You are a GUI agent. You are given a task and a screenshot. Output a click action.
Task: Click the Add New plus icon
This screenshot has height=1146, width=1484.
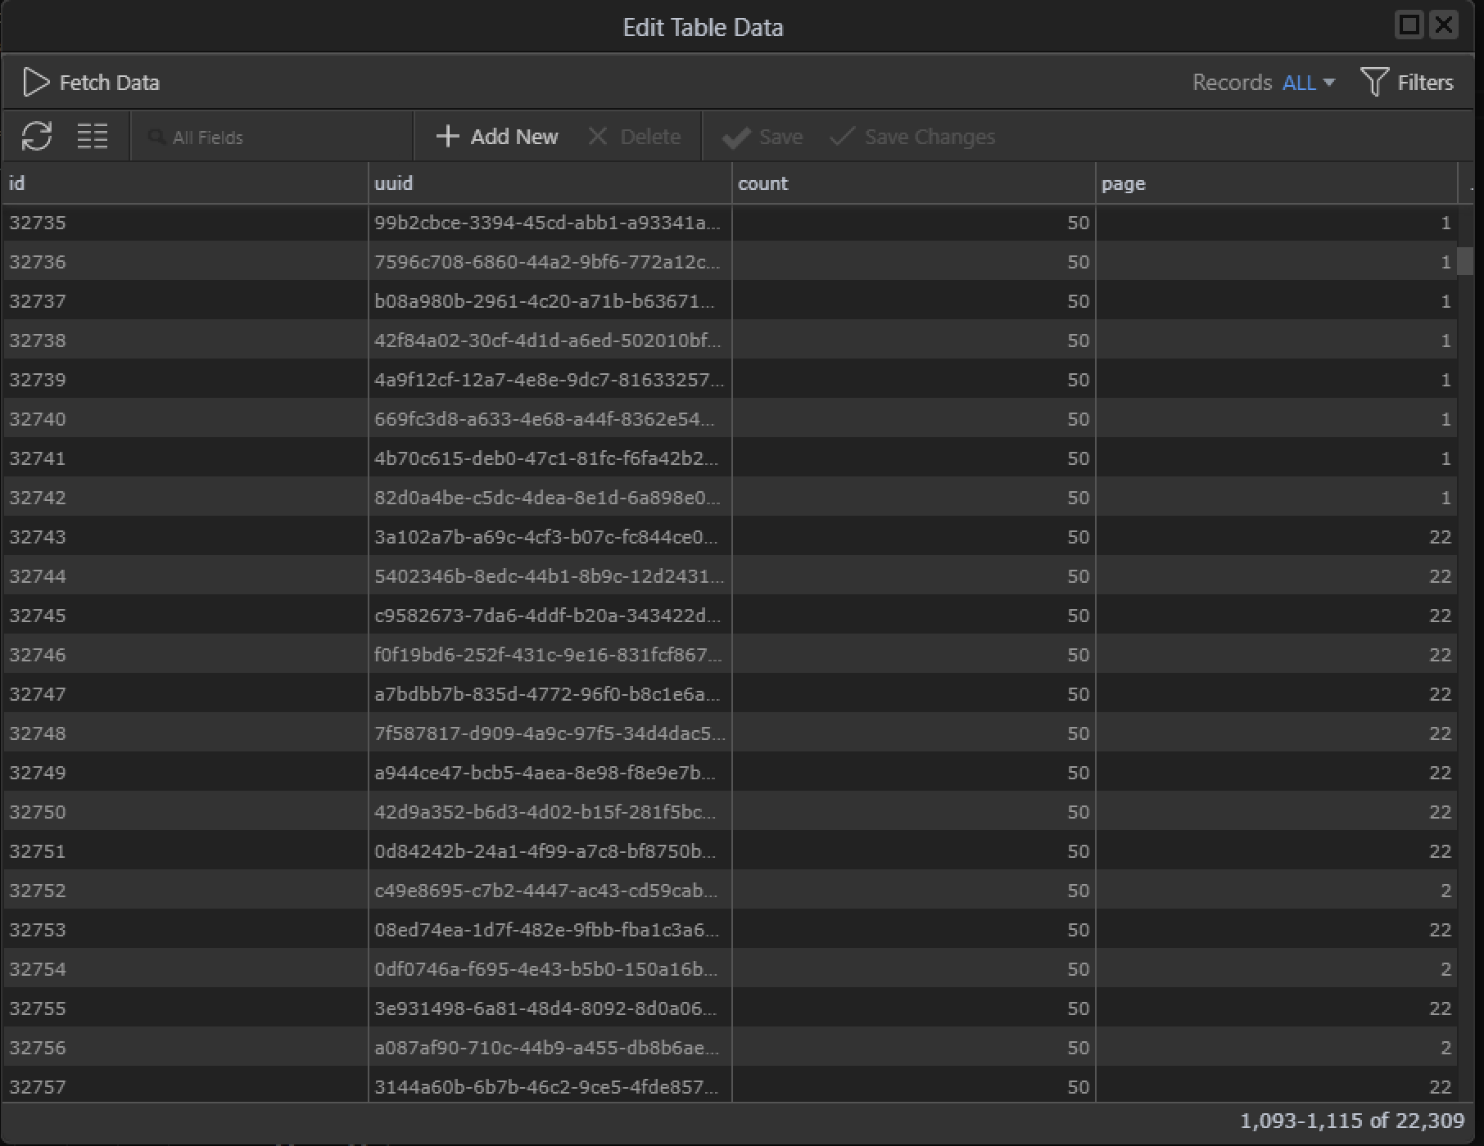[447, 137]
